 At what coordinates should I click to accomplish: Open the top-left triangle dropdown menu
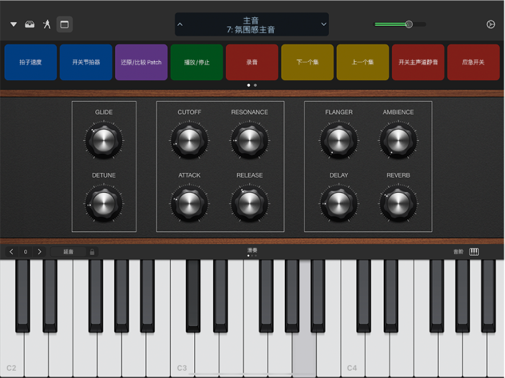point(14,25)
